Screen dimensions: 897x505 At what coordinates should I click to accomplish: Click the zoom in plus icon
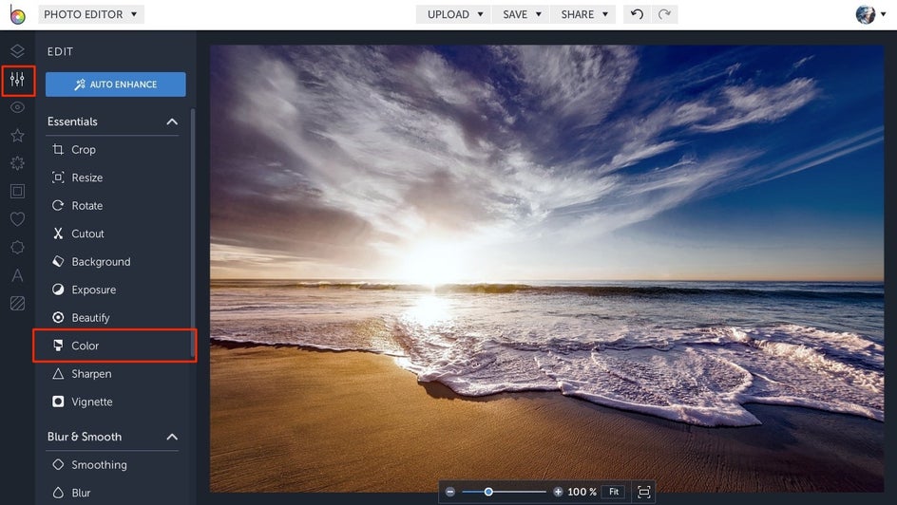coord(558,492)
